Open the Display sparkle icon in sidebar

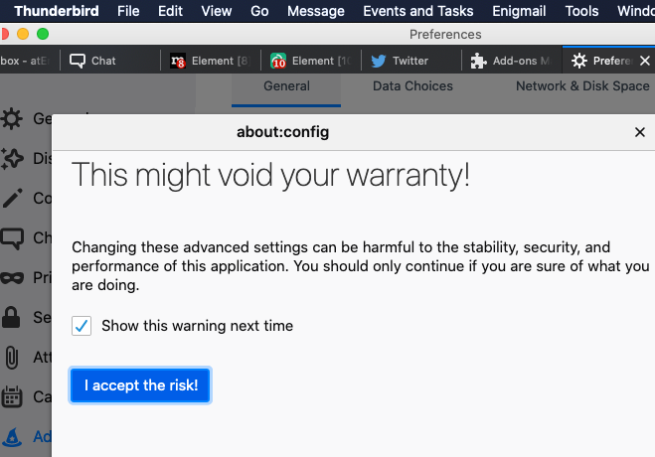coord(11,159)
